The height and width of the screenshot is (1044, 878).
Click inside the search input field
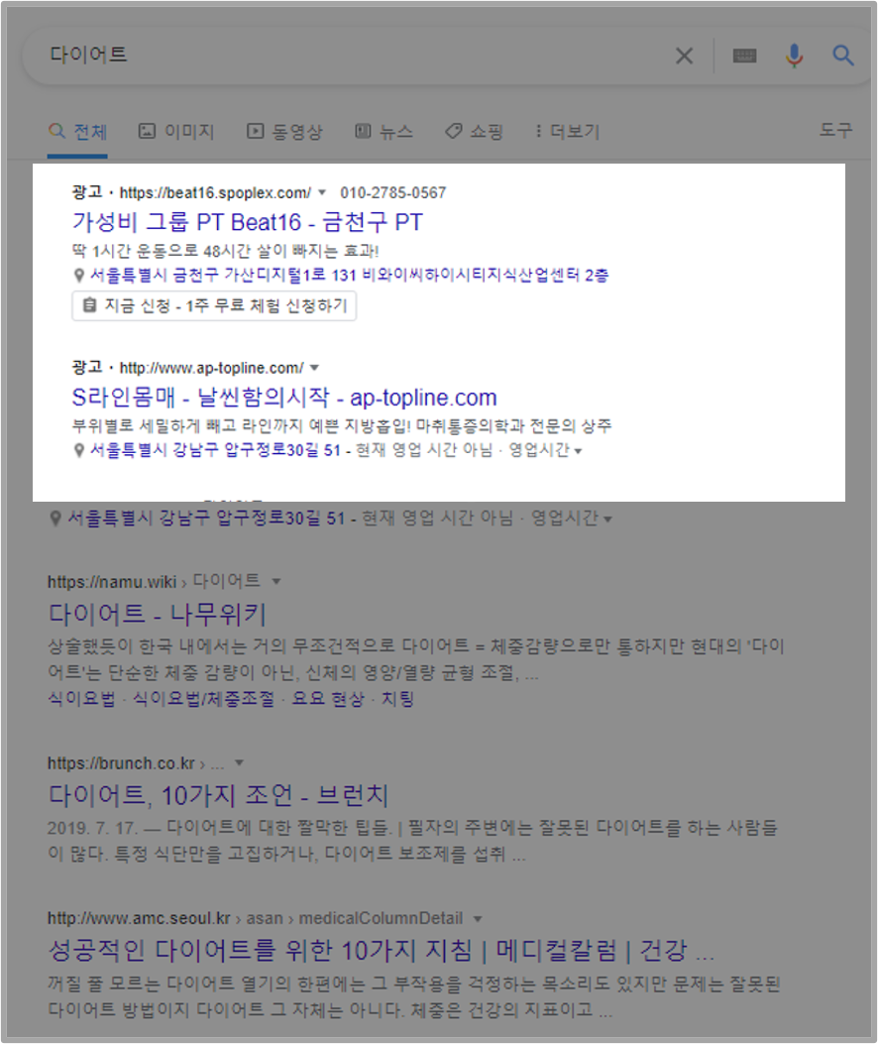[297, 57]
